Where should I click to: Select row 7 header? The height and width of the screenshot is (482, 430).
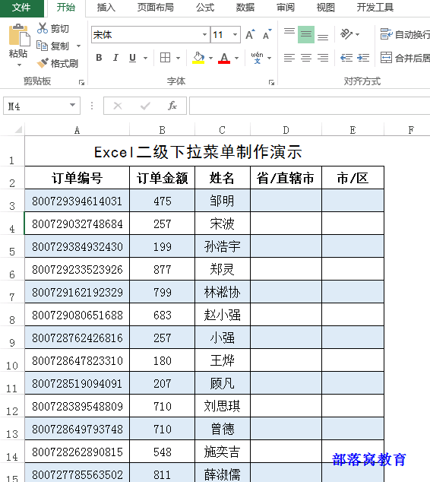[x=12, y=292]
